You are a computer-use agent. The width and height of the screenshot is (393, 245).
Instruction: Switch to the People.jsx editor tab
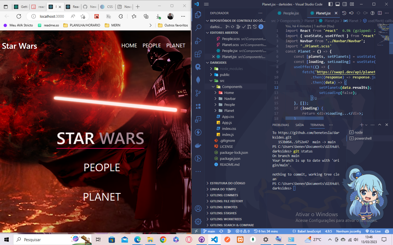pyautogui.click(x=288, y=13)
